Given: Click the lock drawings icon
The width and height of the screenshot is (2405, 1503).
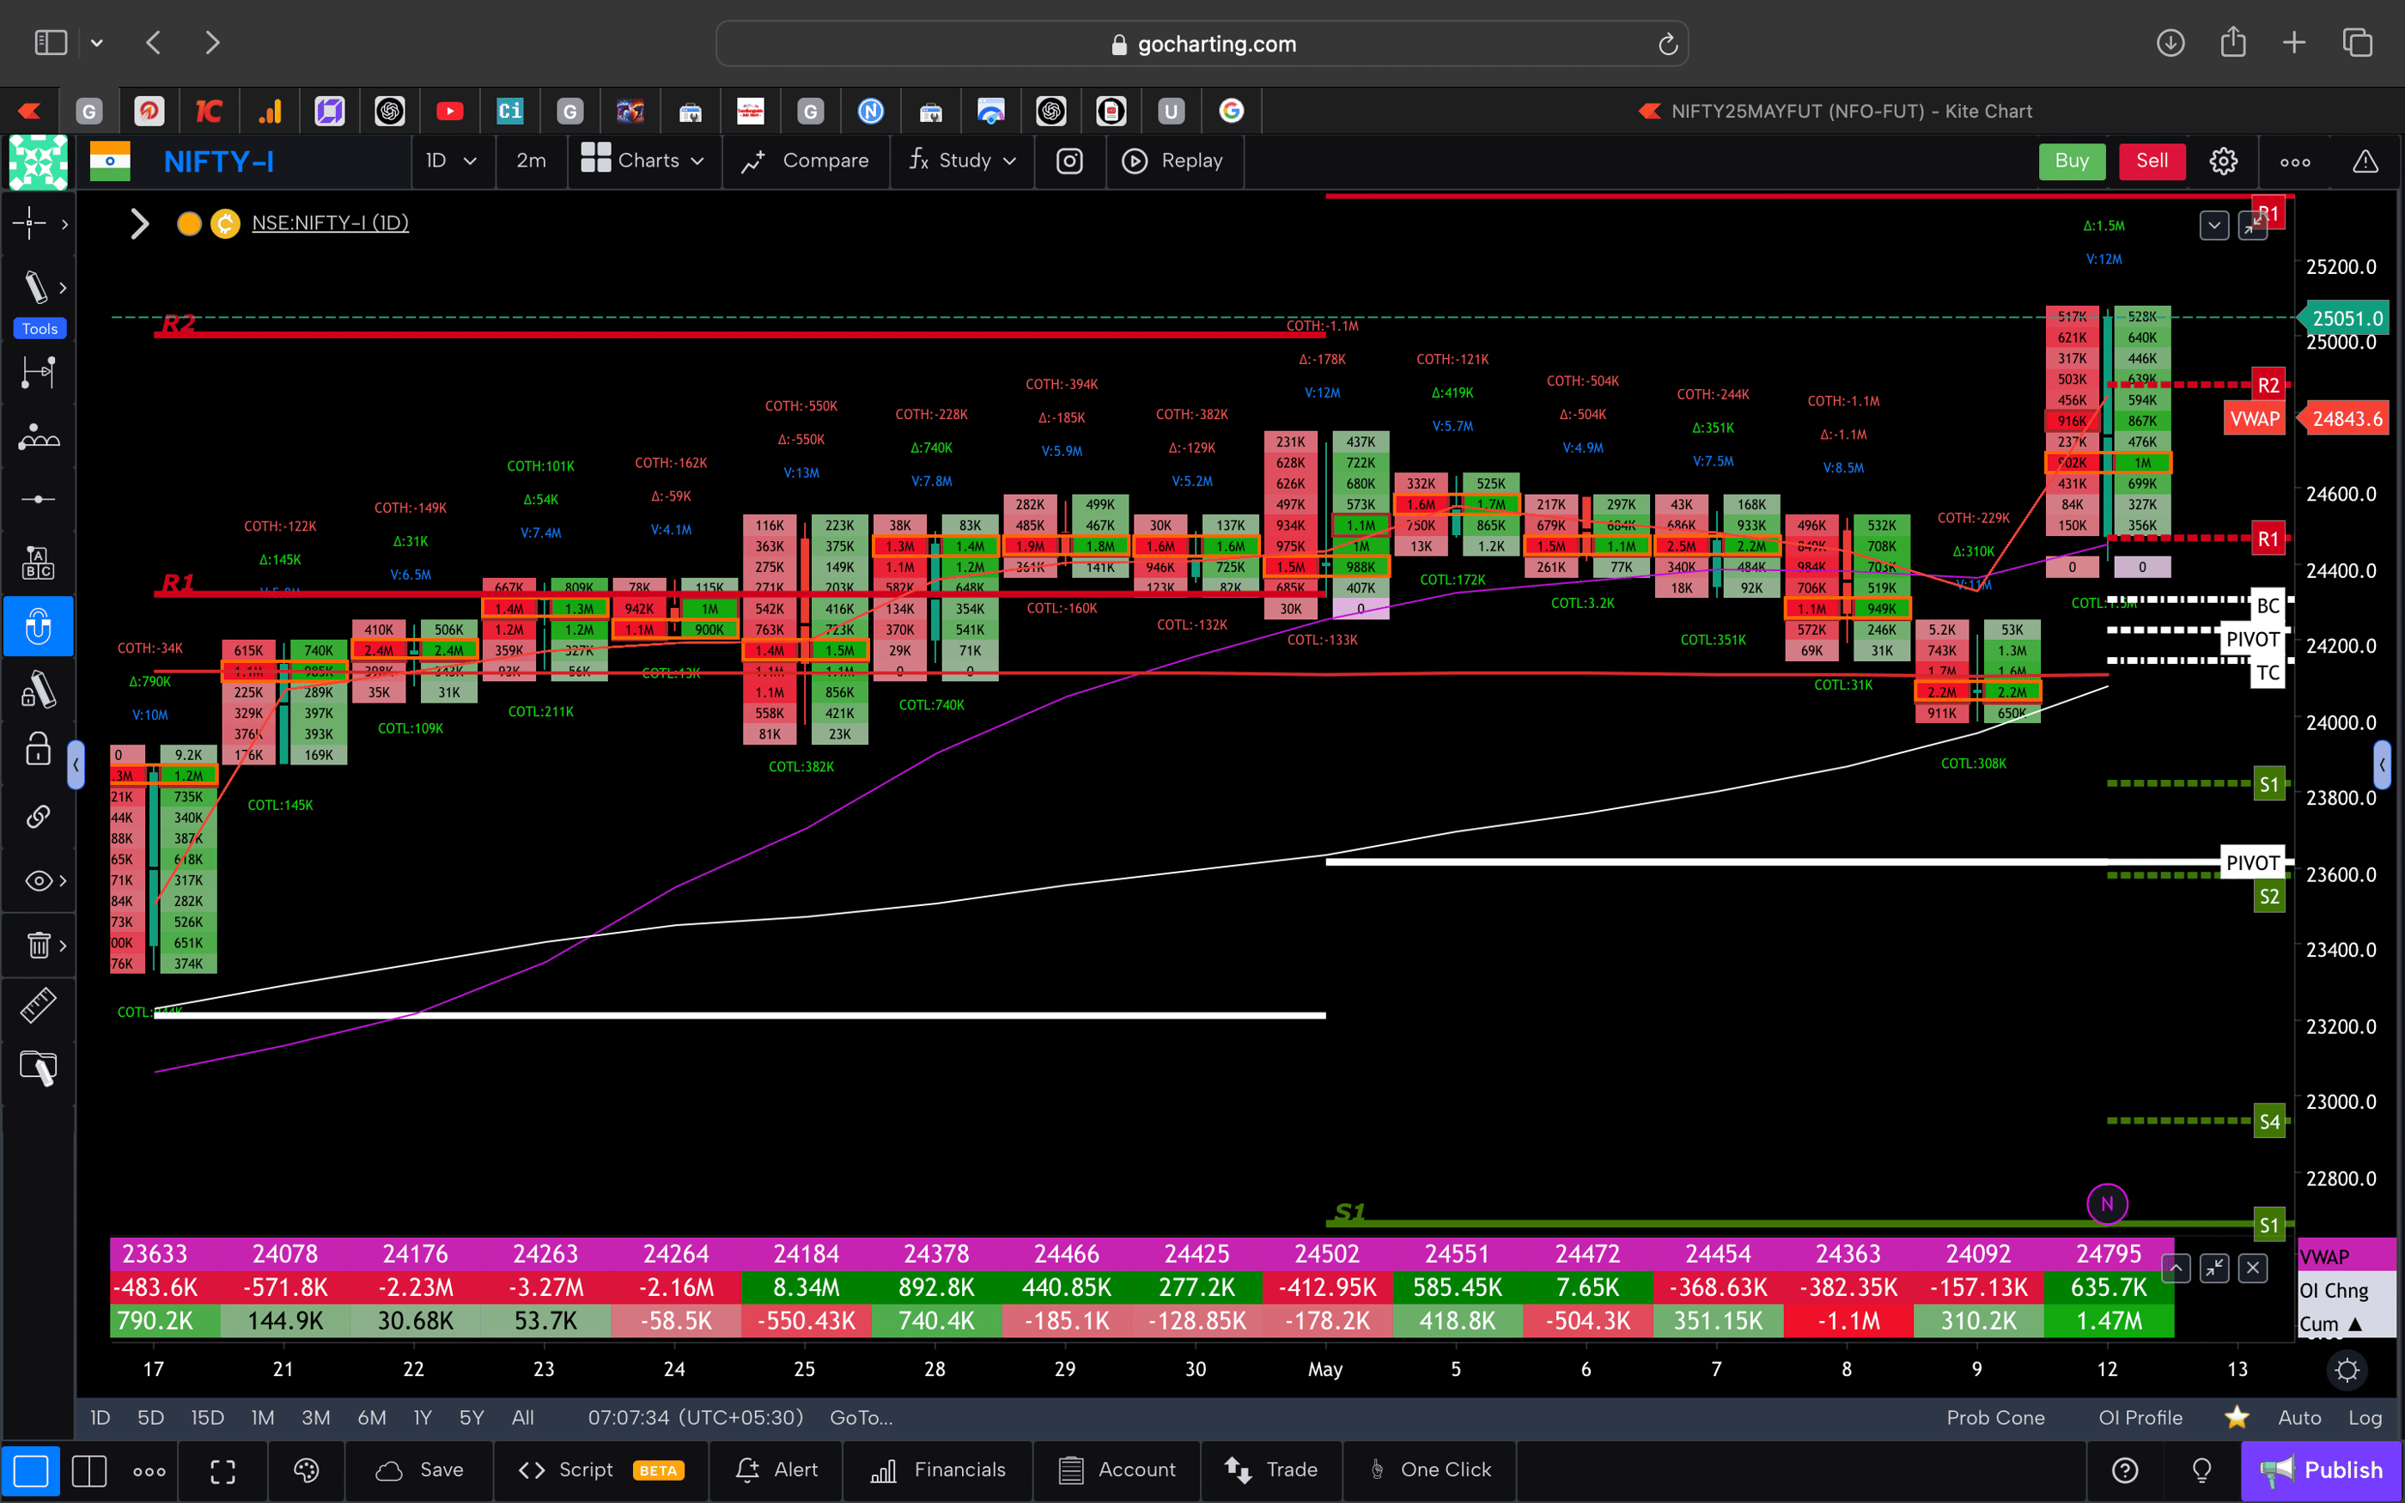Looking at the screenshot, I should coord(38,751).
